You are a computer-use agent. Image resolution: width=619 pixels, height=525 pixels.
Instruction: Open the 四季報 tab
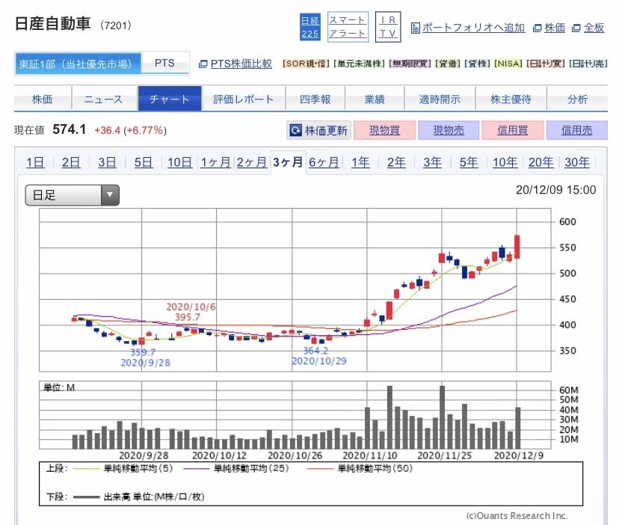click(x=315, y=99)
